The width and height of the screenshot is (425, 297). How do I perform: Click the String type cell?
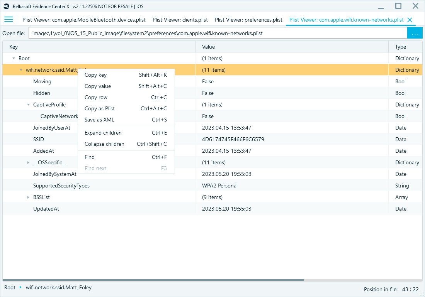[x=402, y=186]
